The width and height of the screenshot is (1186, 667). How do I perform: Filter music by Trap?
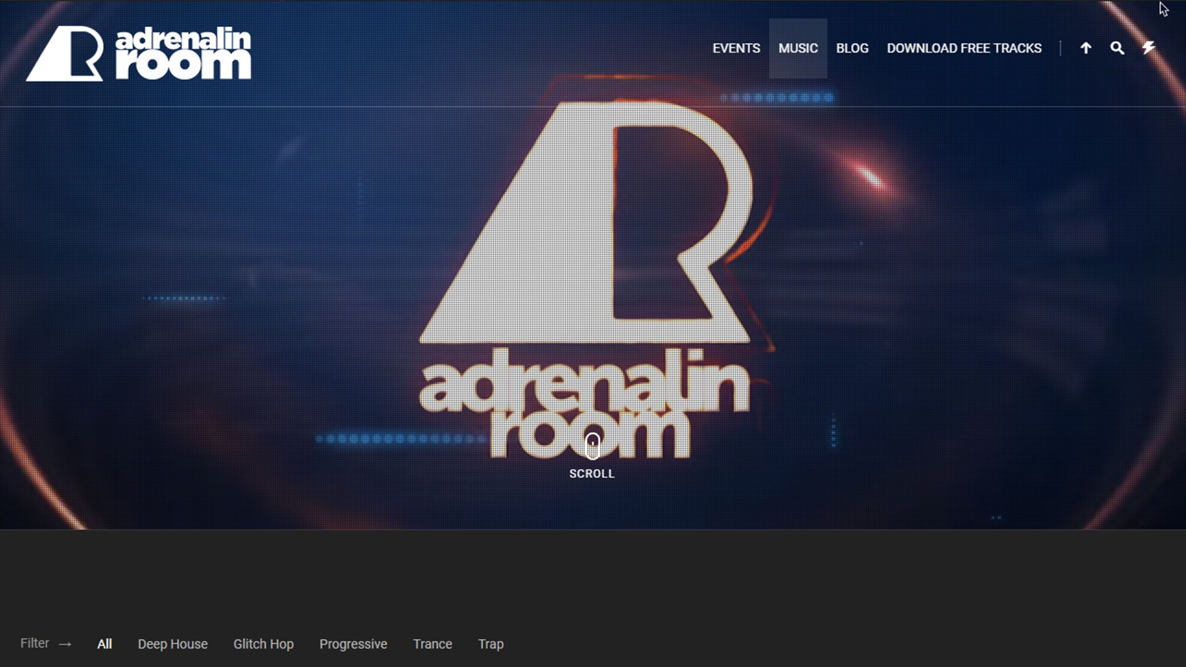coord(491,644)
